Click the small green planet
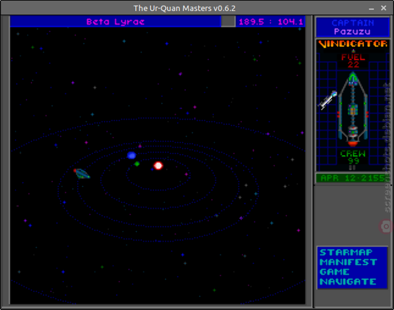The width and height of the screenshot is (394, 310). [x=137, y=164]
